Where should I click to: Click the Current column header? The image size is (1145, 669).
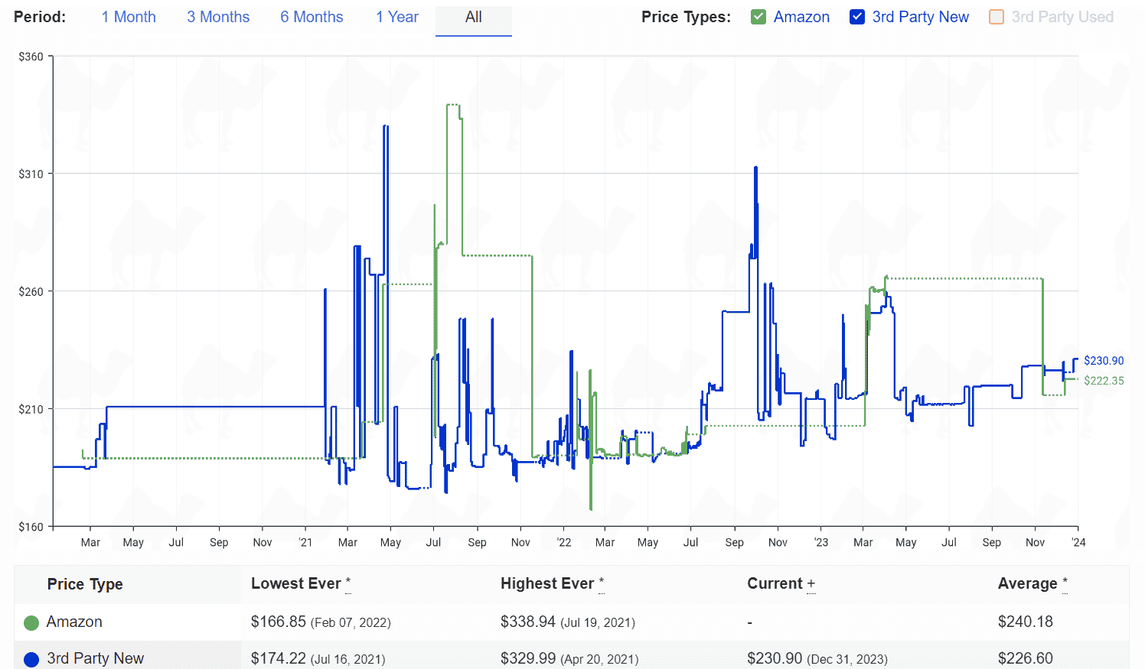click(x=775, y=583)
